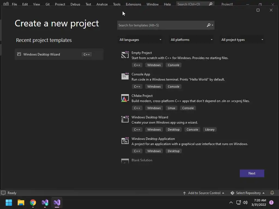Click the Project1 solution name in title bar
Image resolution: width=279 pixels, height=209 pixels.
[227, 4]
